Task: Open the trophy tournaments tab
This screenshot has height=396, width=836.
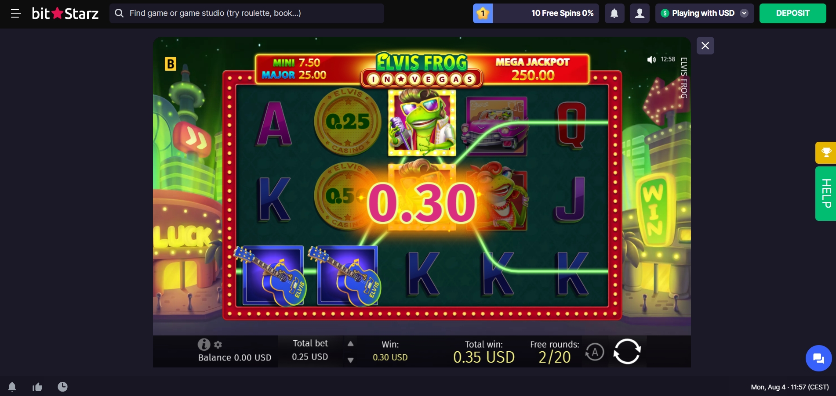Action: [x=826, y=153]
